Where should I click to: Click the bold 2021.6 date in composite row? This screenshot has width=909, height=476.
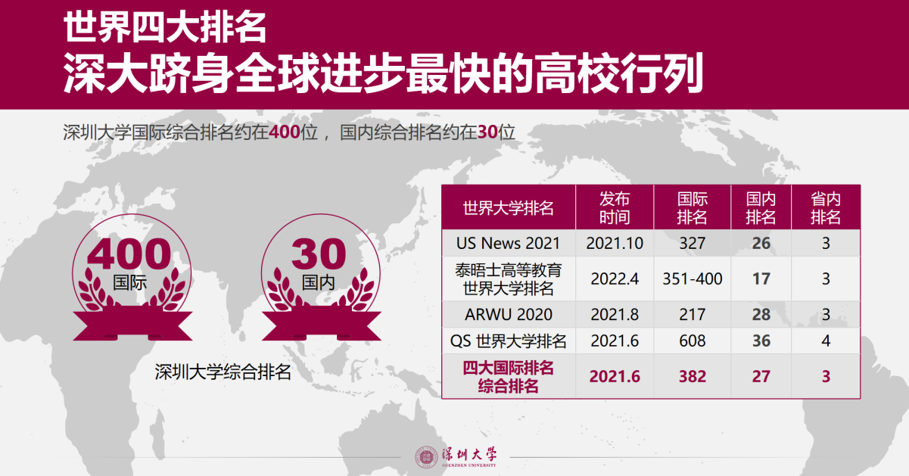click(x=615, y=376)
